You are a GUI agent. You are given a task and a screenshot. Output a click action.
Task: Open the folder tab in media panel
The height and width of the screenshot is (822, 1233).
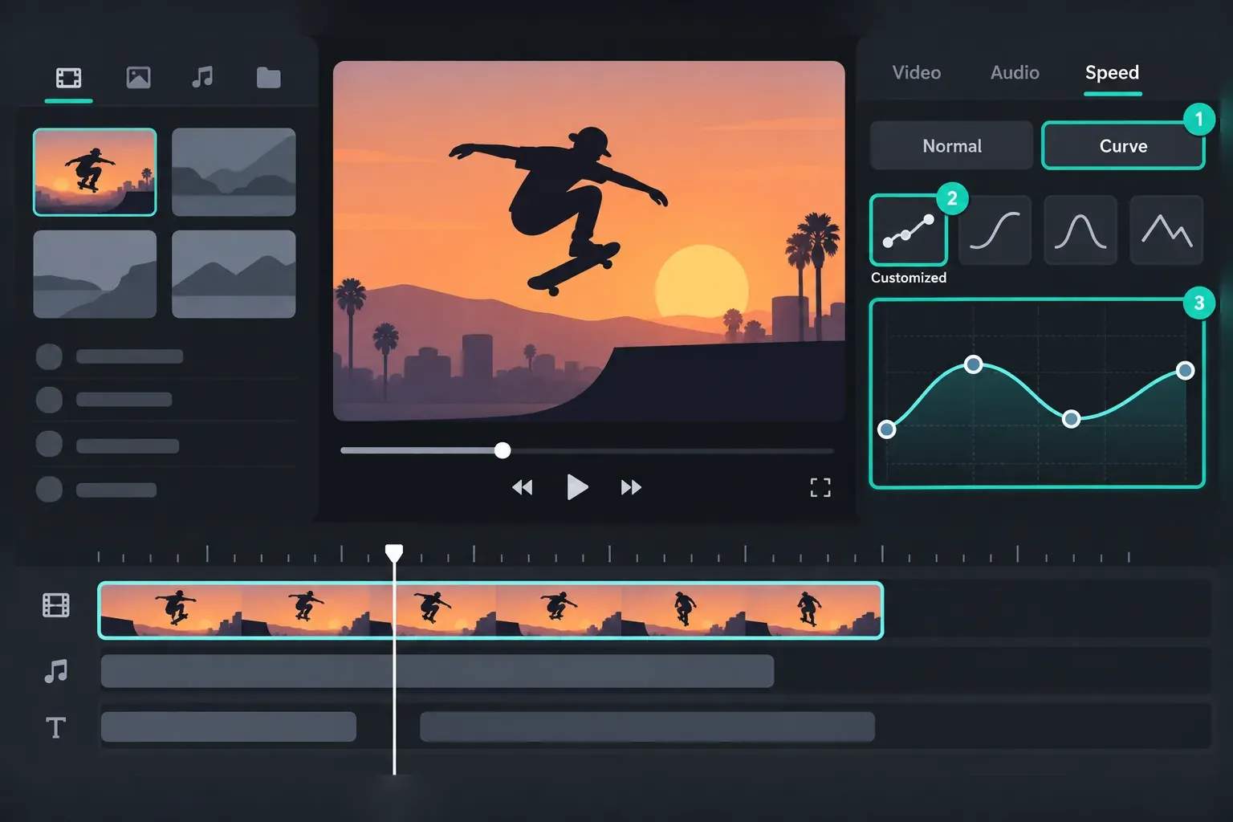tap(268, 78)
